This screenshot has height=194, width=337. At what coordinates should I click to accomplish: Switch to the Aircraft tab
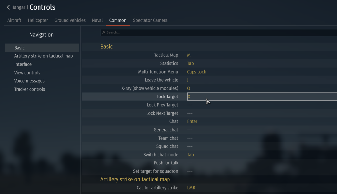[x=14, y=20]
